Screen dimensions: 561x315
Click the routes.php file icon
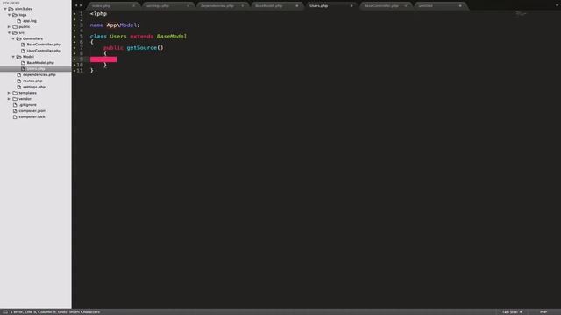coord(19,81)
